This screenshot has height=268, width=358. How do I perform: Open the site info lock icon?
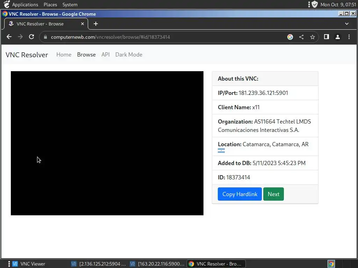click(x=45, y=37)
